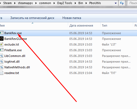
Task: Expand the arrow after Bin breadcrumb
Action: click(x=86, y=3)
